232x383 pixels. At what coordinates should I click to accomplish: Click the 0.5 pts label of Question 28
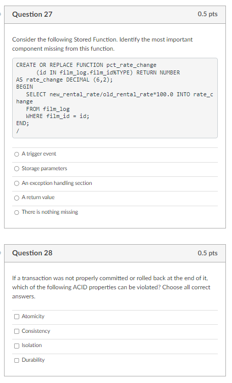(208, 253)
